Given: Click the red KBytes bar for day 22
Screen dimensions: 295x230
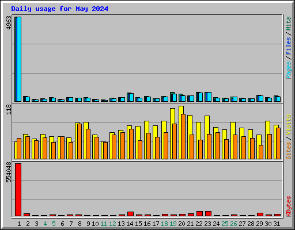Looking at the screenshot, I should [x=199, y=213].
